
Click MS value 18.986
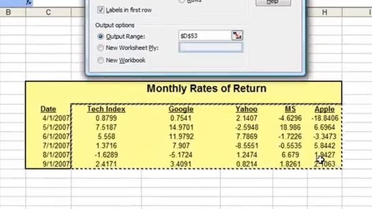[x=290, y=127]
